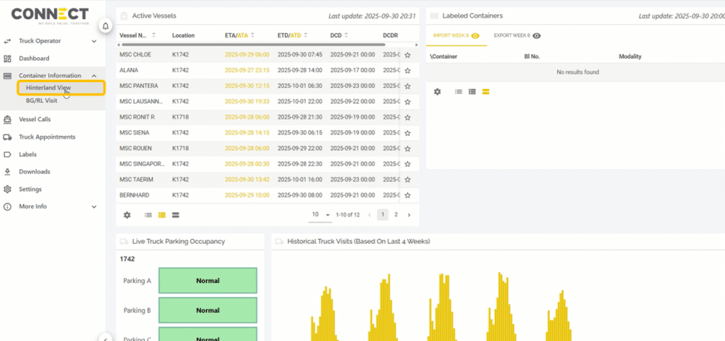Select the highlighted medium row density in Active Vessels
Image resolution: width=725 pixels, height=341 pixels.
162,214
